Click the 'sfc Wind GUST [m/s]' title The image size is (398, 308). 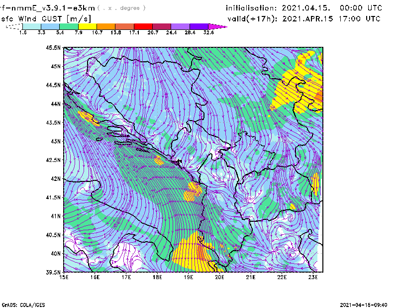pyautogui.click(x=46, y=19)
